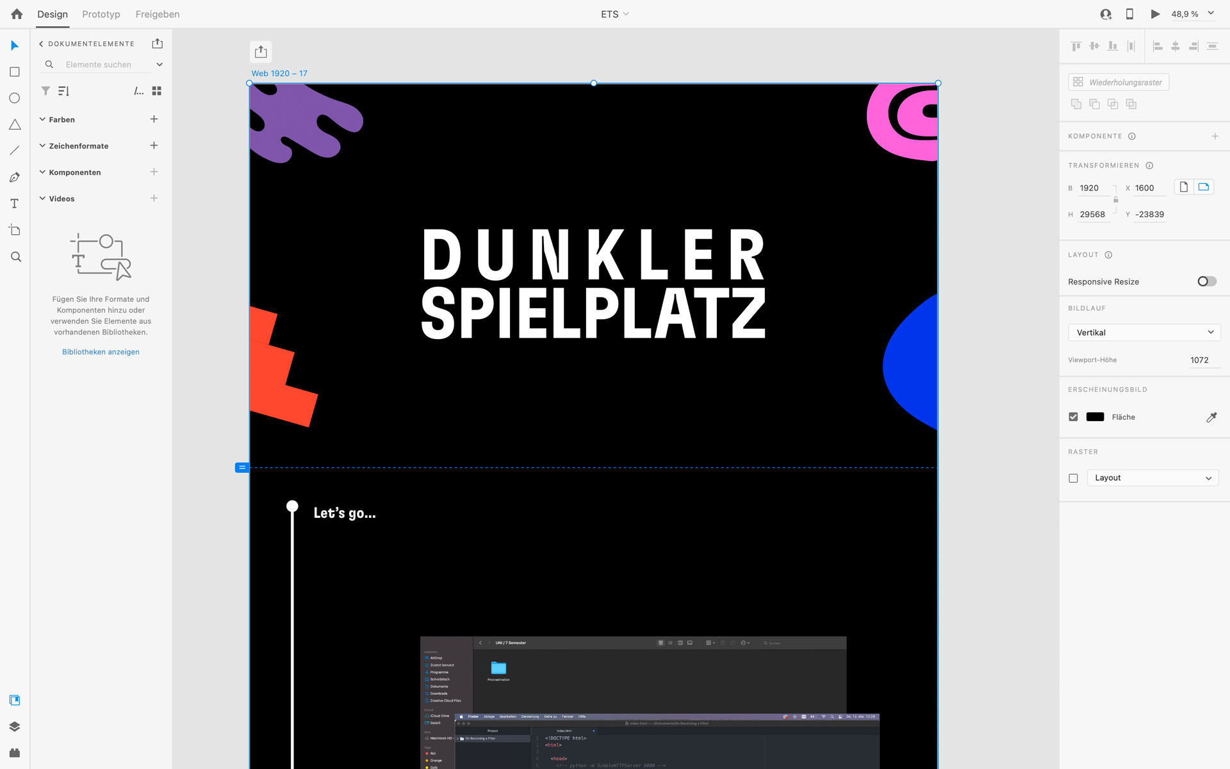Pick fill color with eyedropper

pos(1211,417)
